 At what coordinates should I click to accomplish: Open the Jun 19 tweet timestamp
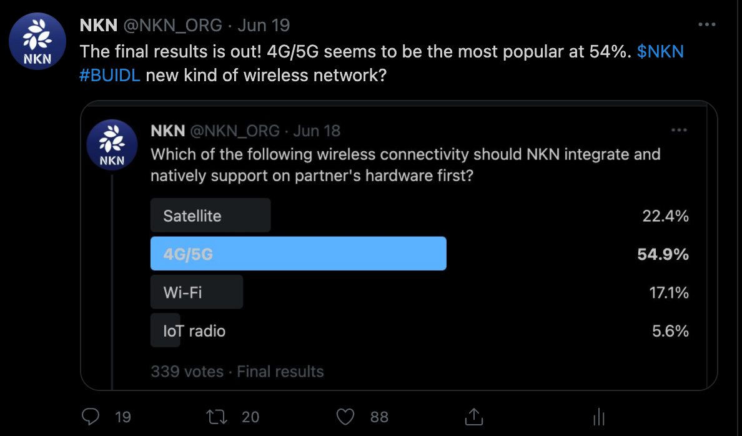click(265, 25)
